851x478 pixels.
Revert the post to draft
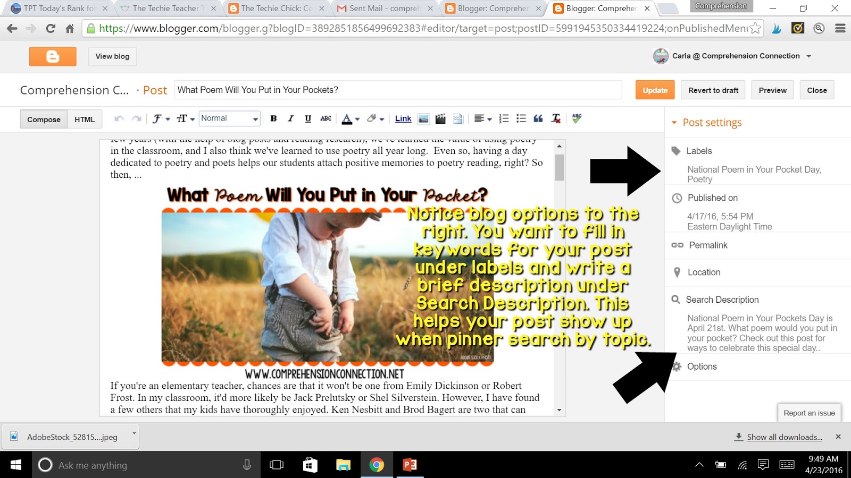713,90
